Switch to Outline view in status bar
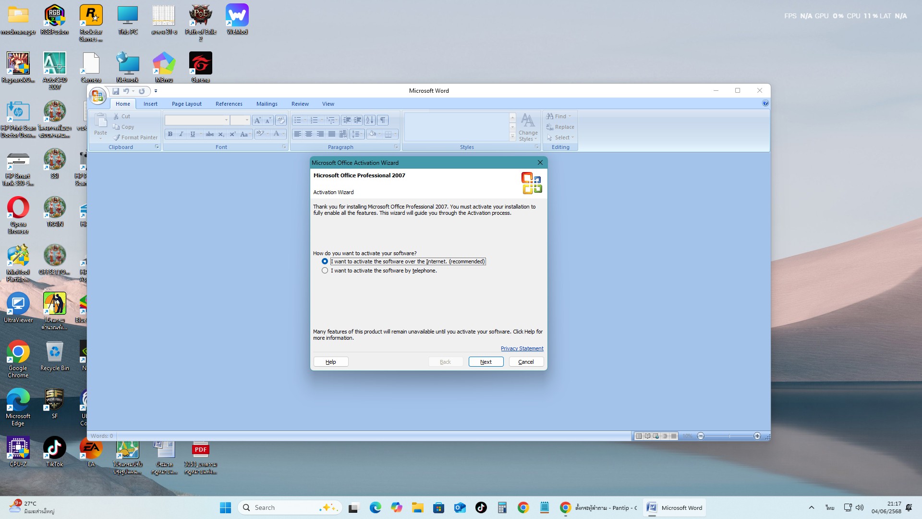922x519 pixels. (x=665, y=436)
